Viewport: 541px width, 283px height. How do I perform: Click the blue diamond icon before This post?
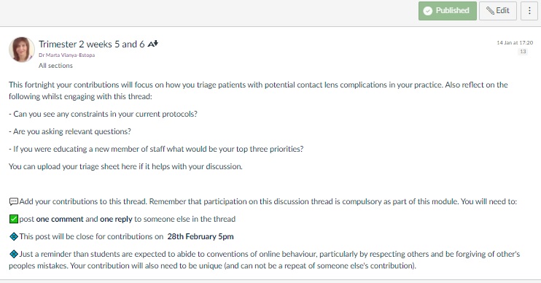click(13, 237)
